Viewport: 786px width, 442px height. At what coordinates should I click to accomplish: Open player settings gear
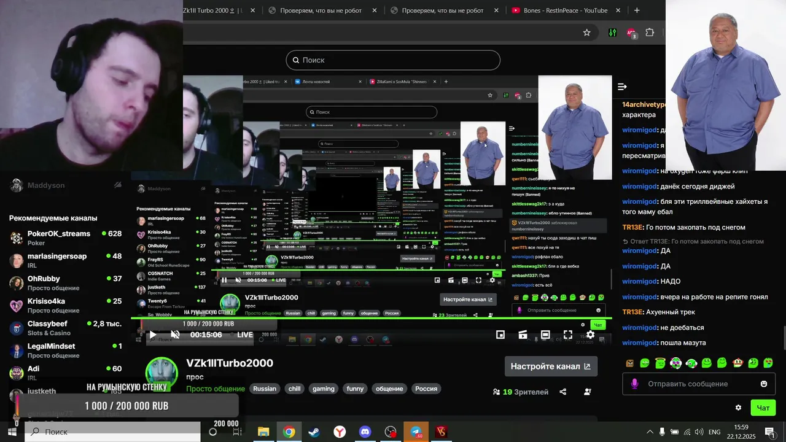pyautogui.click(x=590, y=335)
